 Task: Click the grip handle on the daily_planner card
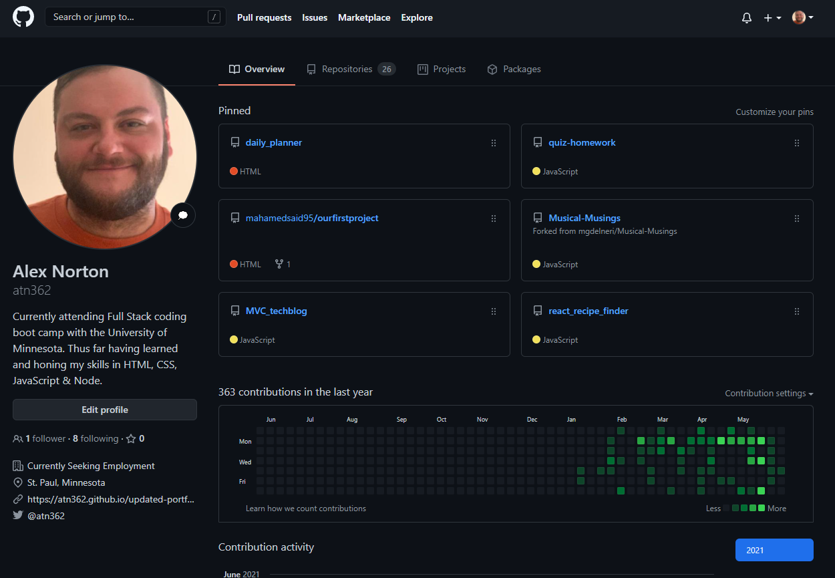(x=494, y=143)
